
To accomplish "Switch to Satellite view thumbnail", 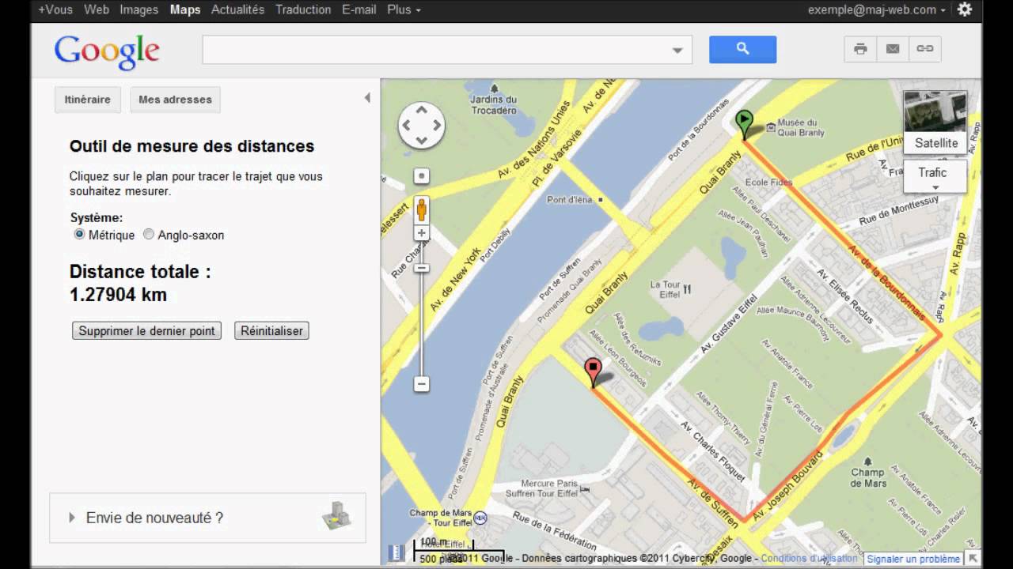I will coord(935,122).
